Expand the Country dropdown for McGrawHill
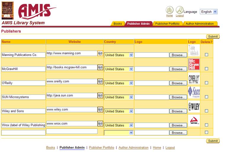Image resolution: width=226 pixels, height=152 pixels. [118, 69]
